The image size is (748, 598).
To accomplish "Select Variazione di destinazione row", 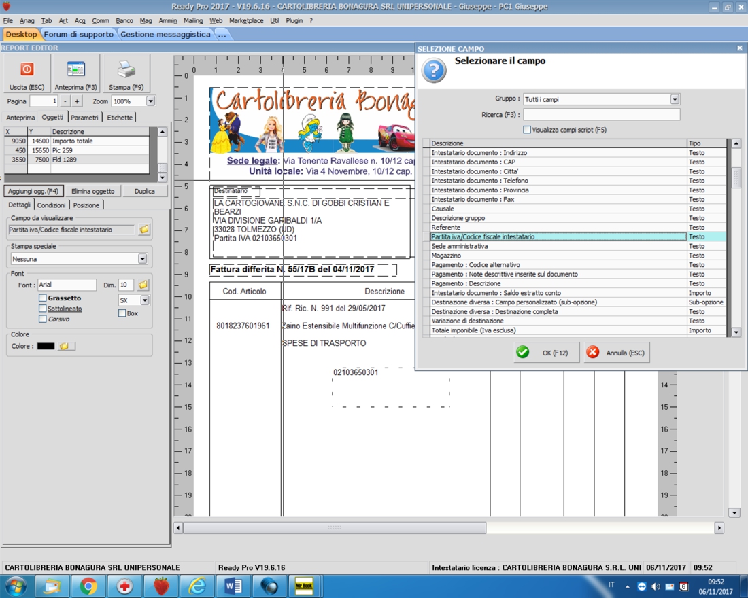I will [574, 321].
